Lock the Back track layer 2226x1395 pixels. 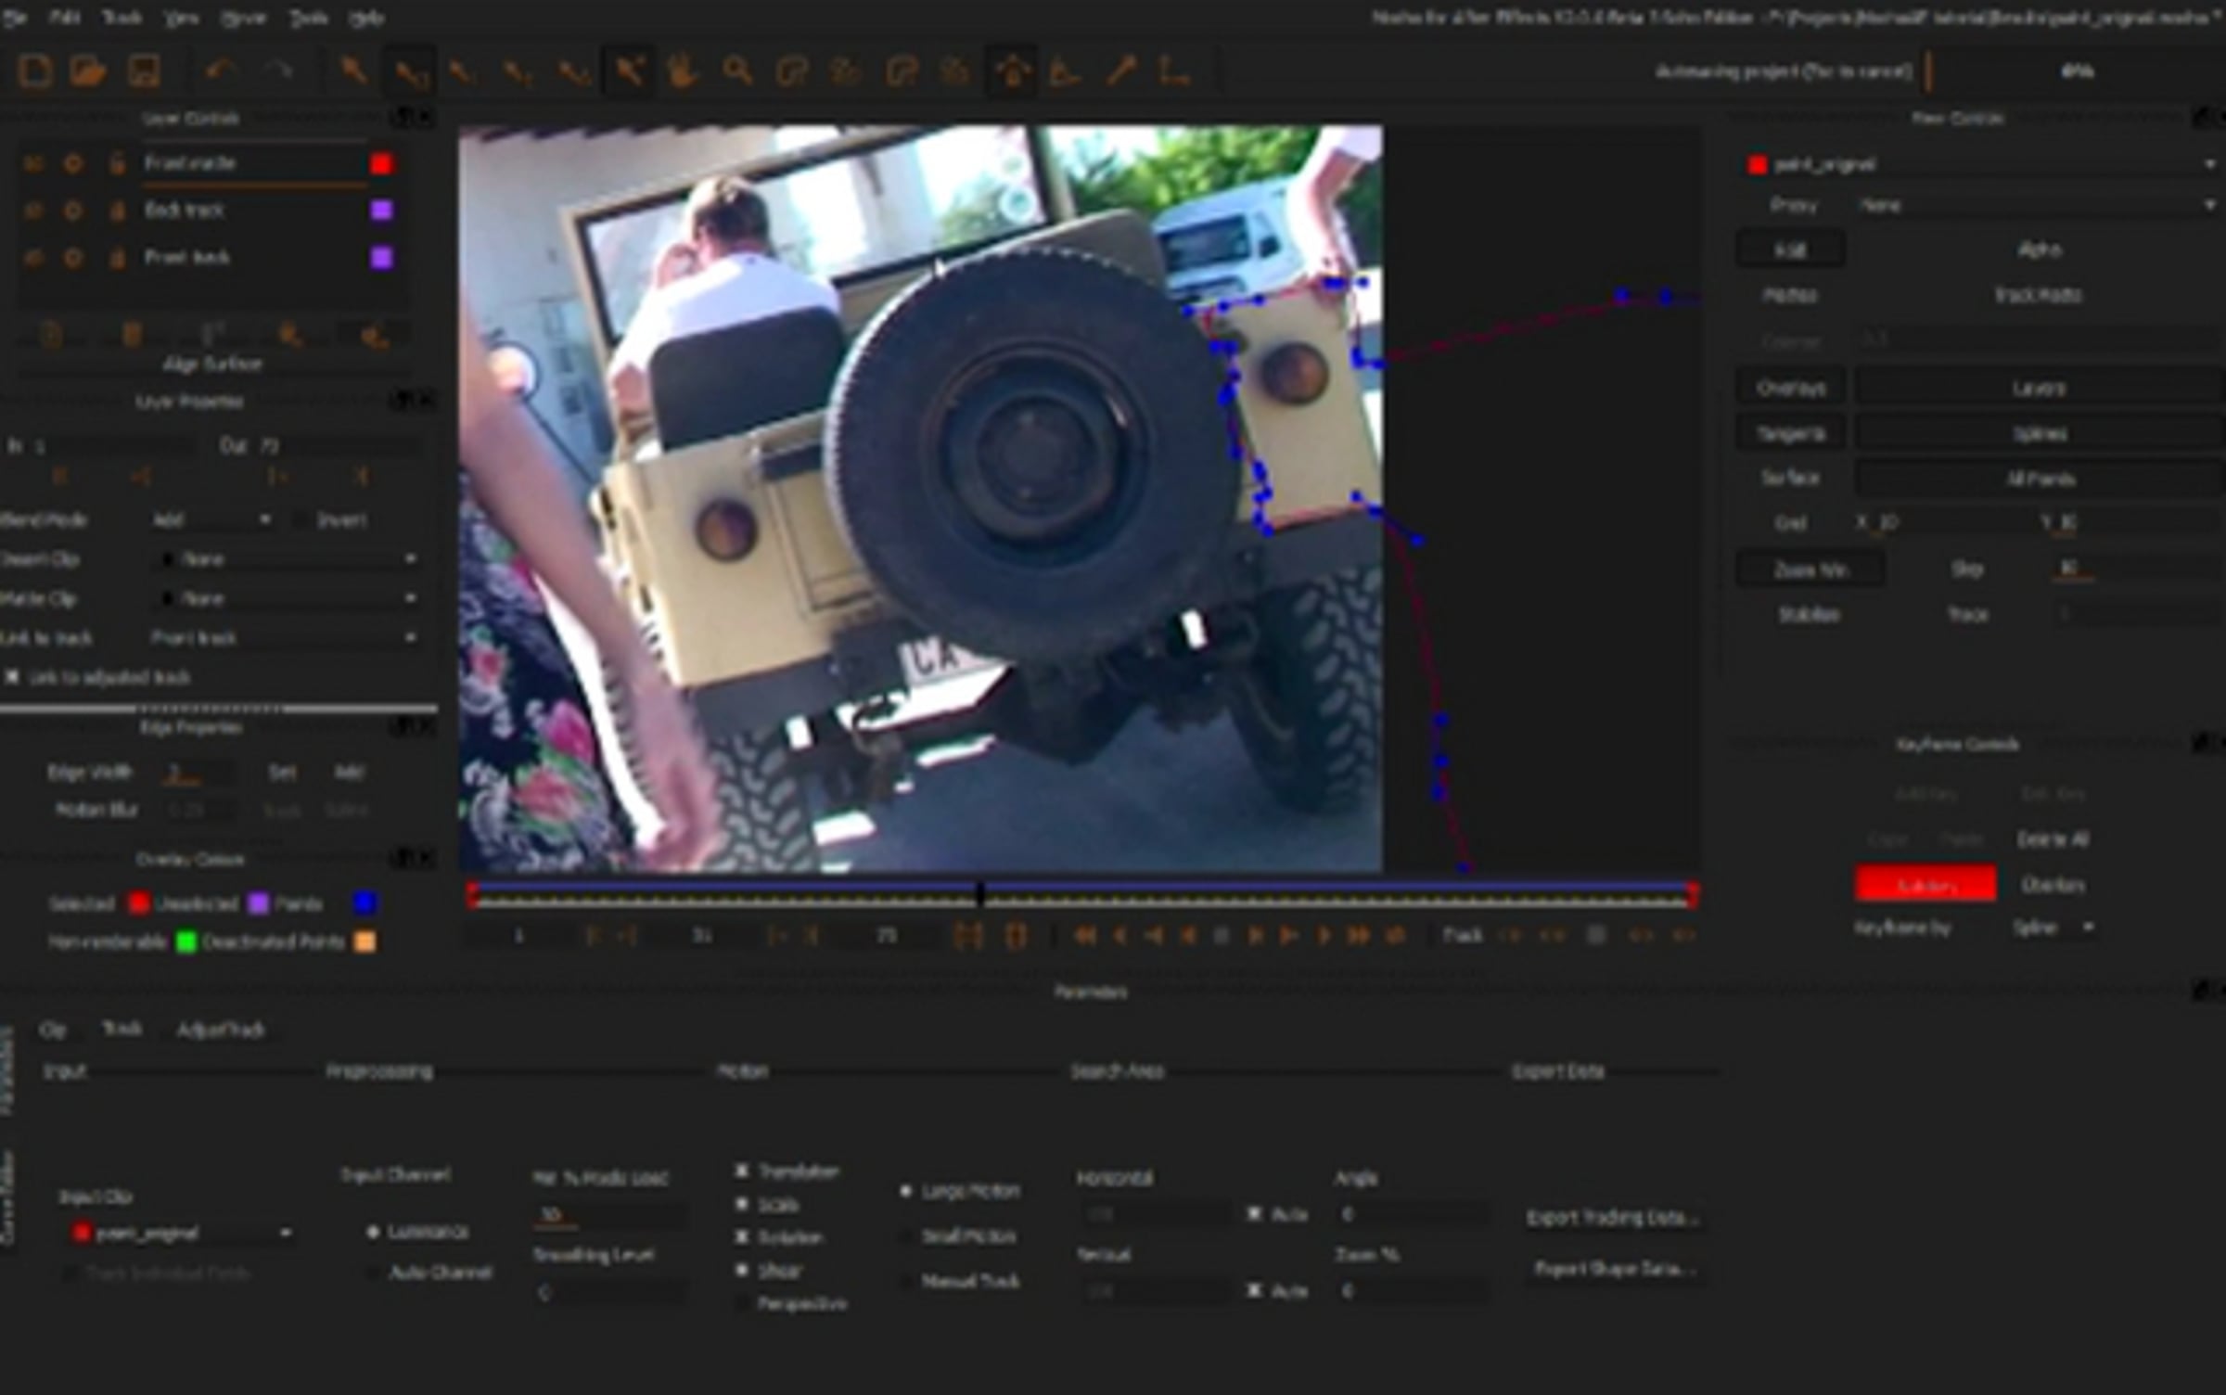(x=117, y=211)
